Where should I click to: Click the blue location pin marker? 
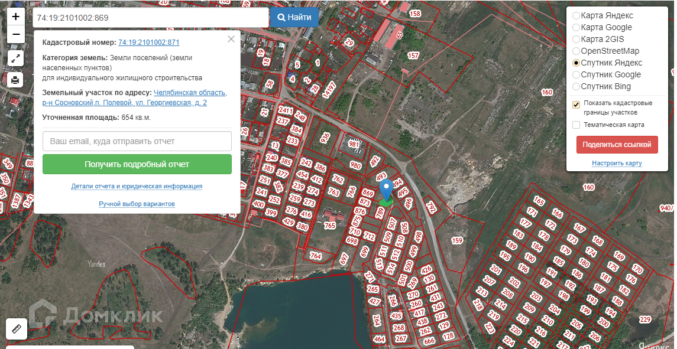coord(387,190)
